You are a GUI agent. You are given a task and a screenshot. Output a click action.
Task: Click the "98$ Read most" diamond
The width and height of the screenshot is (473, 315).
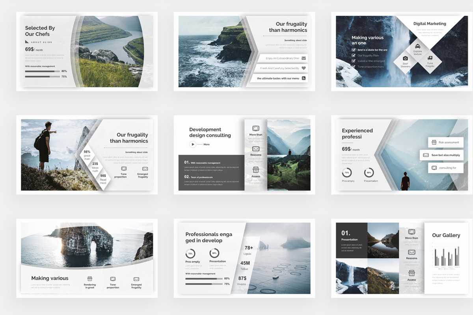pos(103,179)
